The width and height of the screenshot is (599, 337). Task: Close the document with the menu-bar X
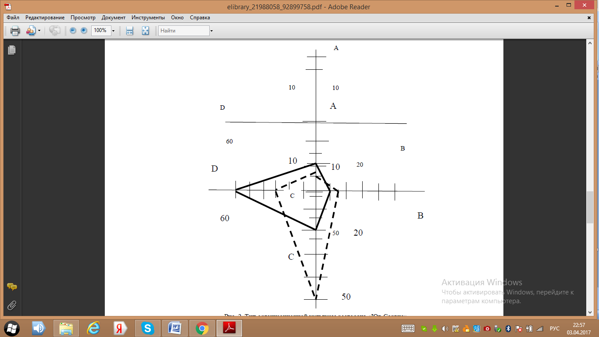click(x=589, y=18)
